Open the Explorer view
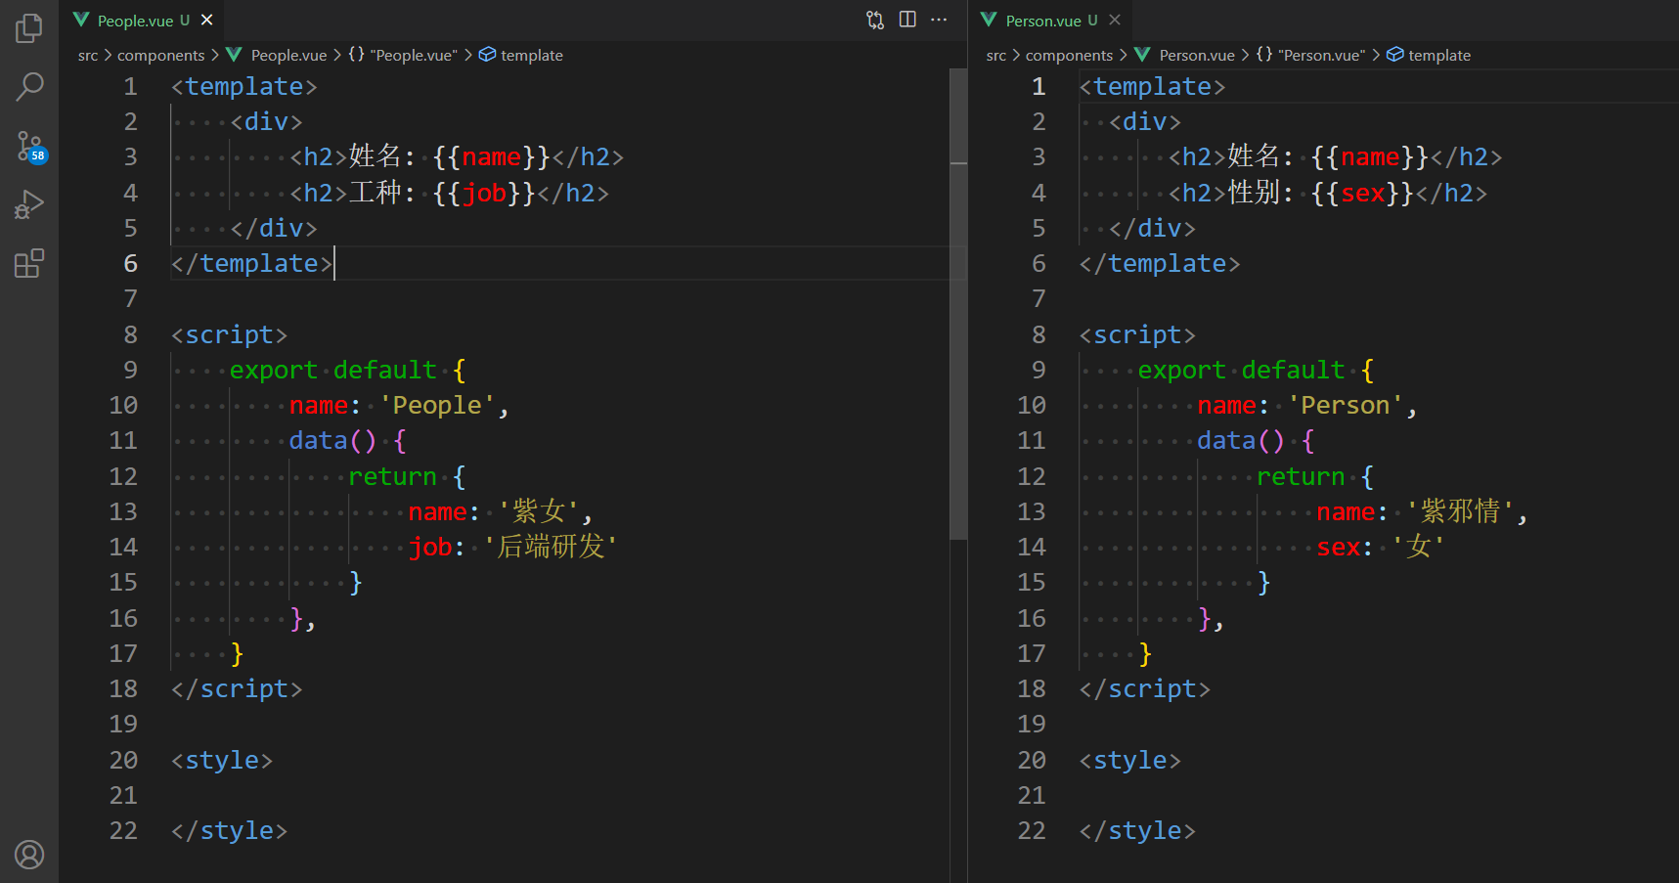Viewport: 1679px width, 883px height. point(29,28)
